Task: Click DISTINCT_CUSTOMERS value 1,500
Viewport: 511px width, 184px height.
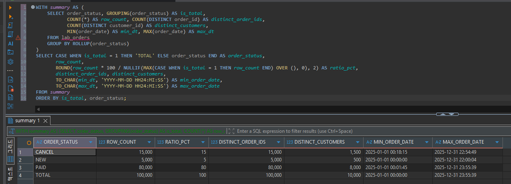Action: 323,152
